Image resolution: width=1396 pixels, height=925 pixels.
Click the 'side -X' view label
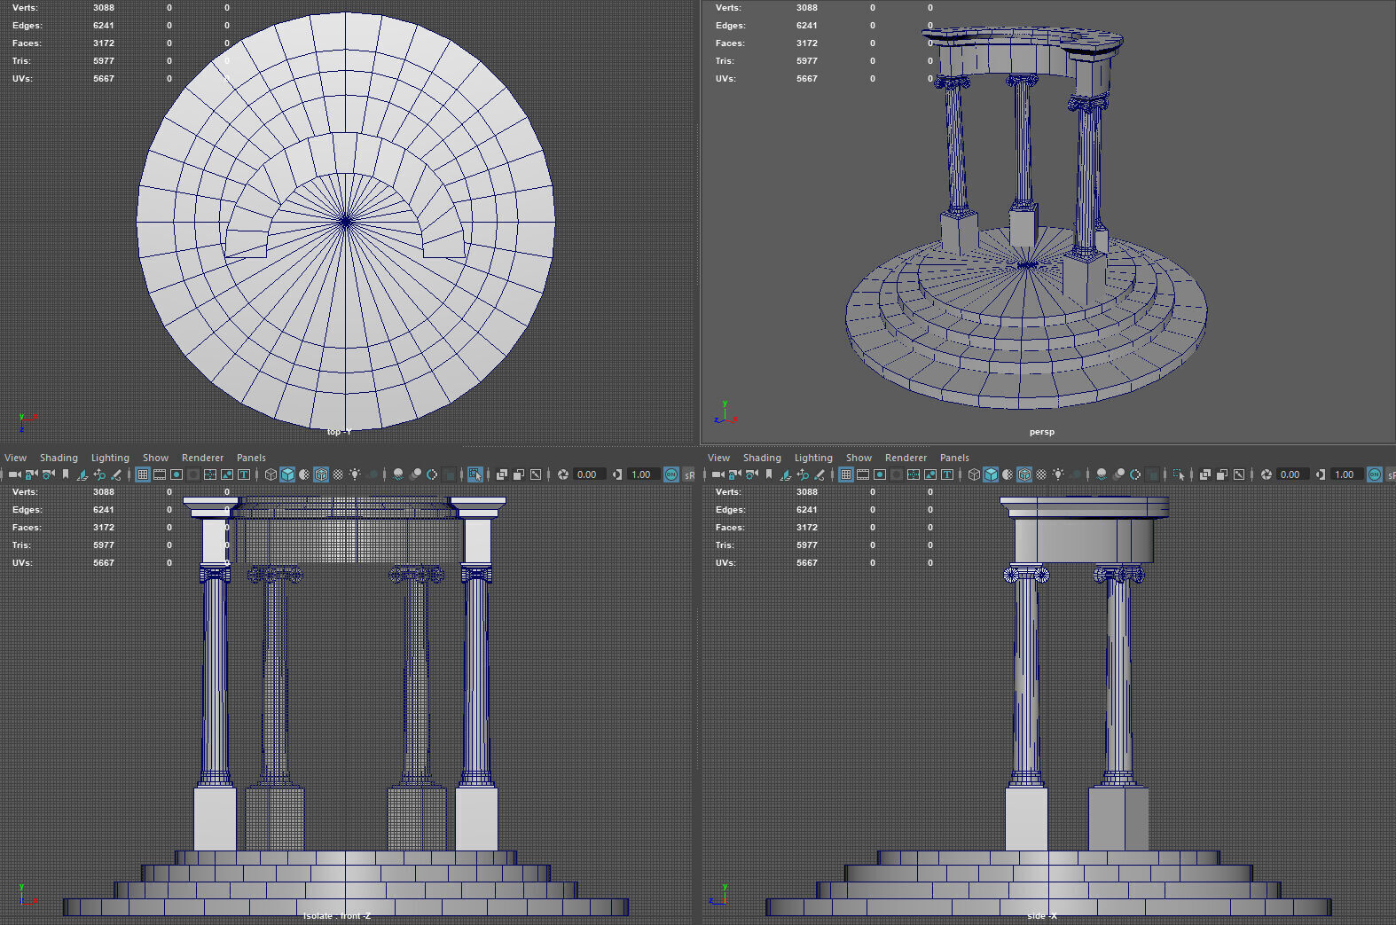click(1042, 915)
